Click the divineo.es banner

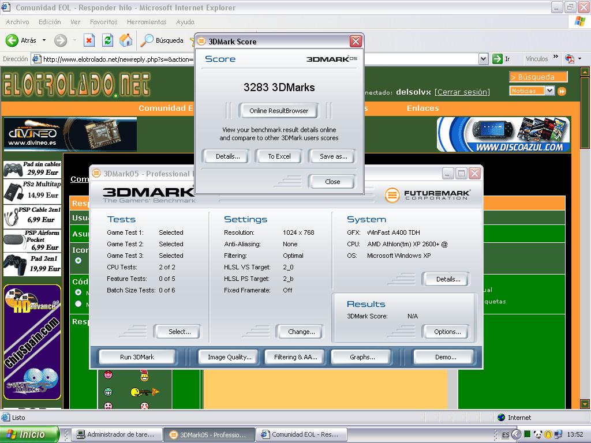70,134
